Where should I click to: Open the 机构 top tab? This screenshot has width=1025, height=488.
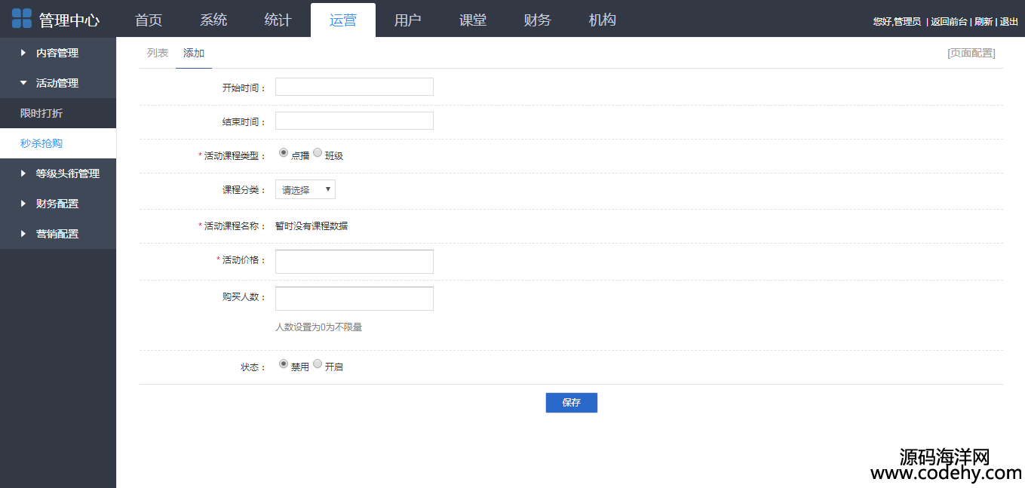pos(603,20)
